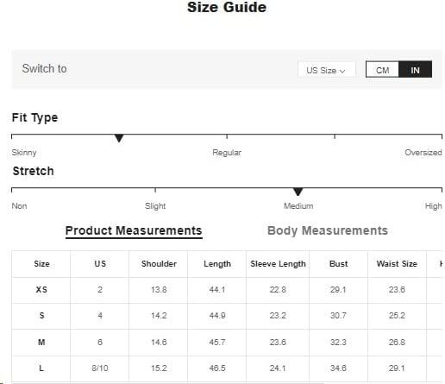The width and height of the screenshot is (445, 384).
Task: Click bust value 34.6 in L row
Action: (x=338, y=368)
